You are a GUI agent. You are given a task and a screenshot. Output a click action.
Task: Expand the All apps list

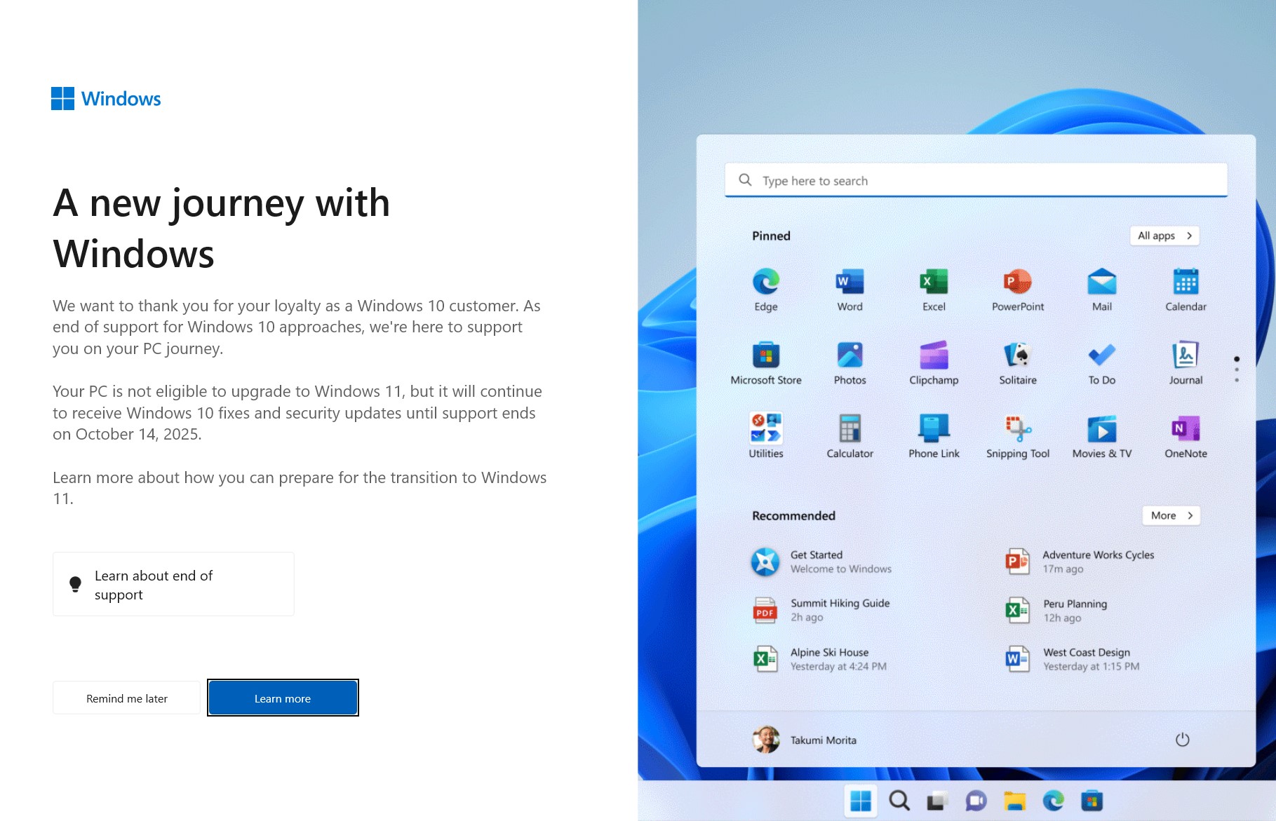pos(1164,236)
